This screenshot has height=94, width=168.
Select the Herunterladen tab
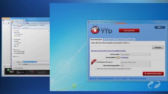[96, 39]
